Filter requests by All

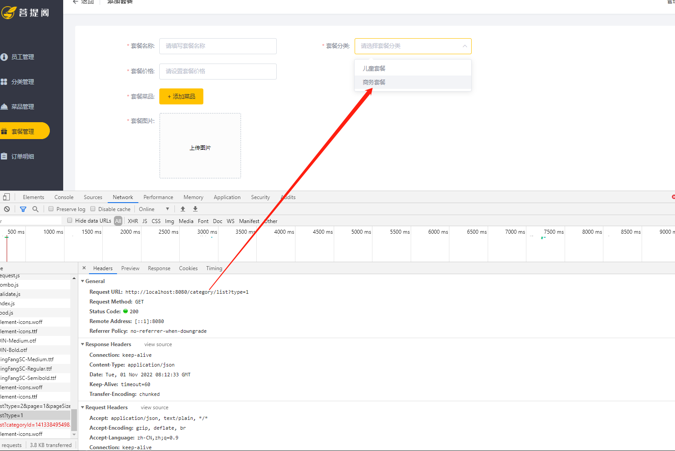point(118,221)
